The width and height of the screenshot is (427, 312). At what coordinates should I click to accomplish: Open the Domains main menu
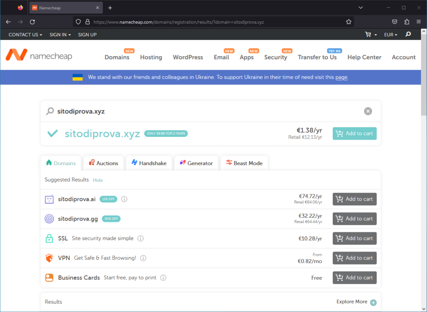pyautogui.click(x=117, y=57)
